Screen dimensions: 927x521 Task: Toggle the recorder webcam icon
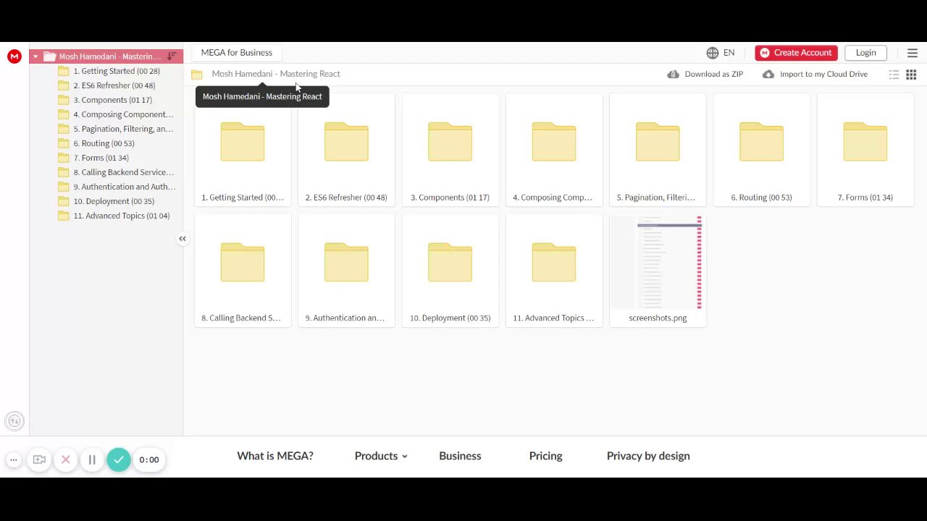point(39,459)
